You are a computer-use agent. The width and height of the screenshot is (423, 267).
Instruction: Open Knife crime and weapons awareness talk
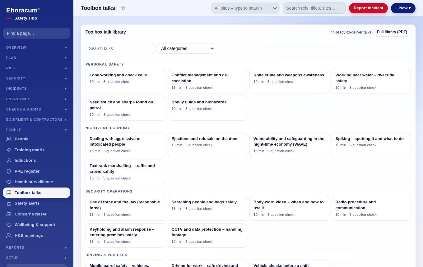(x=289, y=81)
